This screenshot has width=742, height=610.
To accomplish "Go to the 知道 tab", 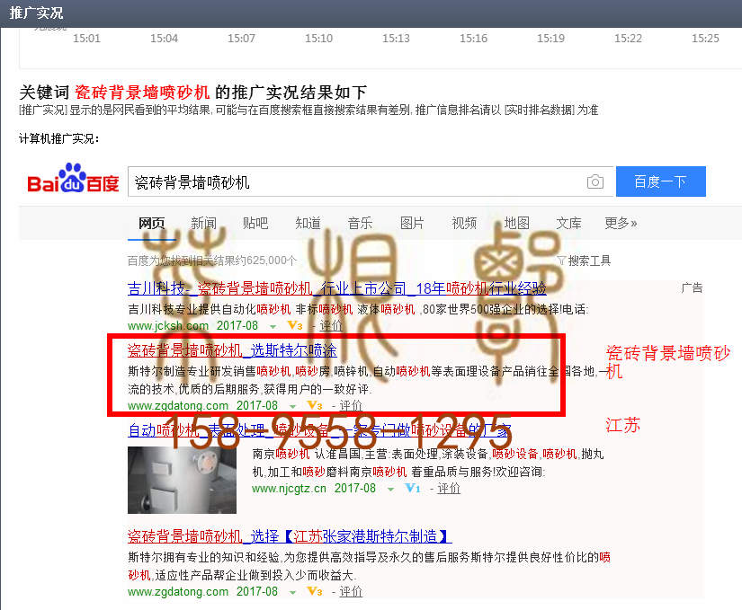I will (308, 223).
